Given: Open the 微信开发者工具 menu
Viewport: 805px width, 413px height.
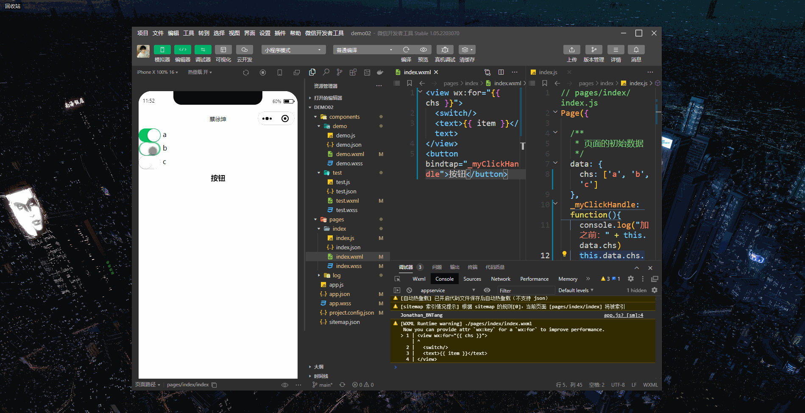Looking at the screenshot, I should pyautogui.click(x=325, y=33).
